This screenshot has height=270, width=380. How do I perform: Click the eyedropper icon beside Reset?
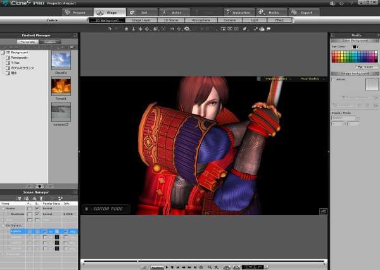[x=360, y=66]
